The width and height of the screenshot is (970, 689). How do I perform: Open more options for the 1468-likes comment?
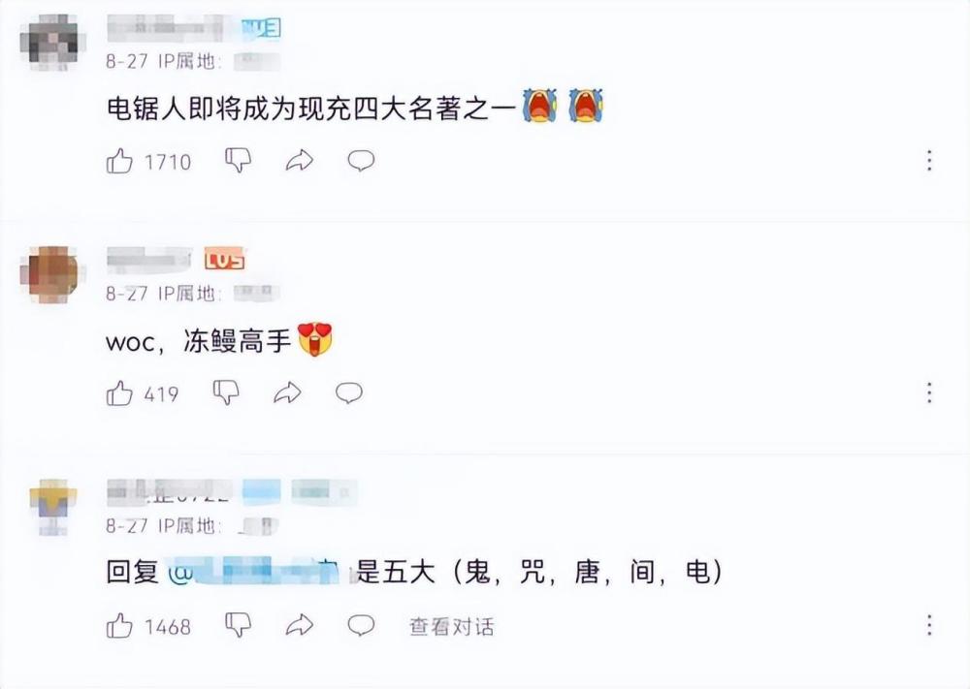[929, 625]
